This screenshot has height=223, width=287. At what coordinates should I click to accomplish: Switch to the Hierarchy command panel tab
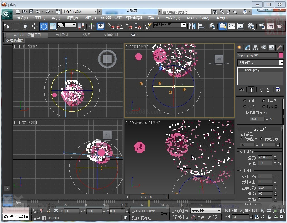tap(255, 47)
